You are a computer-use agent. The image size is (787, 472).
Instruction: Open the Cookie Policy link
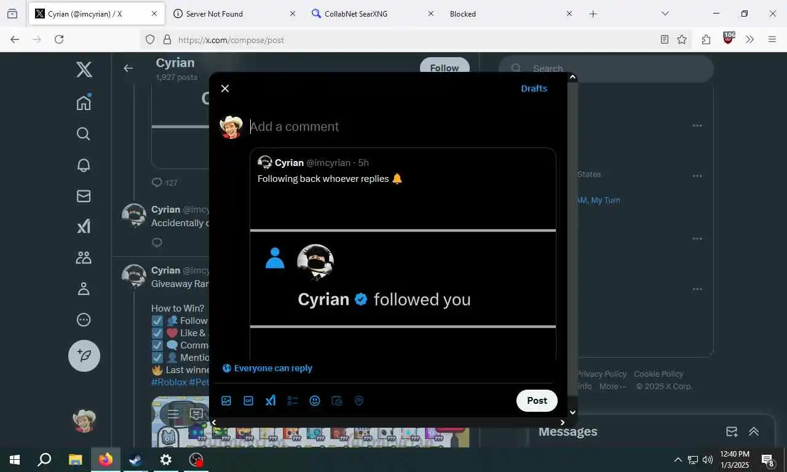[658, 374]
